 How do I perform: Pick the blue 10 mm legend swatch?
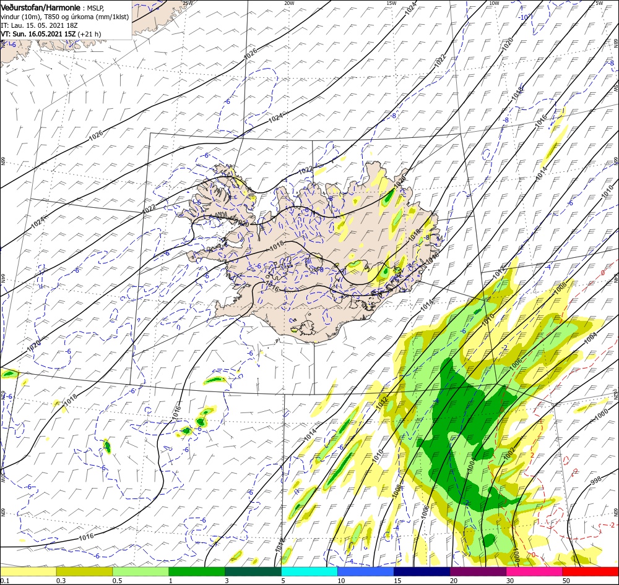(366, 571)
